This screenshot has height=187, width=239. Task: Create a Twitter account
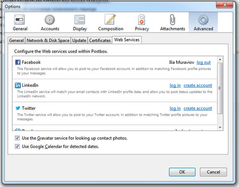pos(198,109)
